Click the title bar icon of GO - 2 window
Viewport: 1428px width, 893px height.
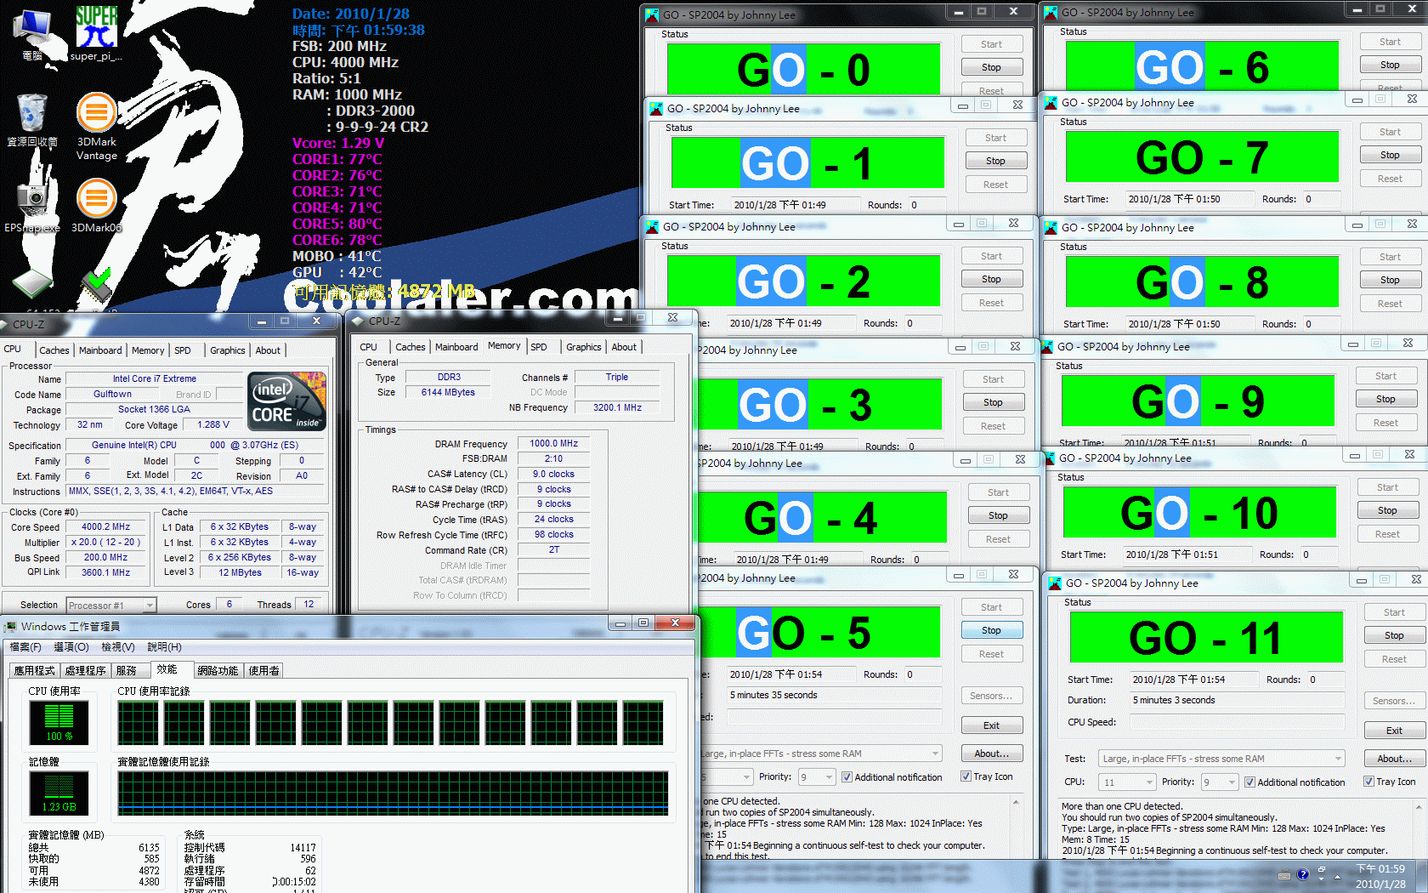pos(652,226)
